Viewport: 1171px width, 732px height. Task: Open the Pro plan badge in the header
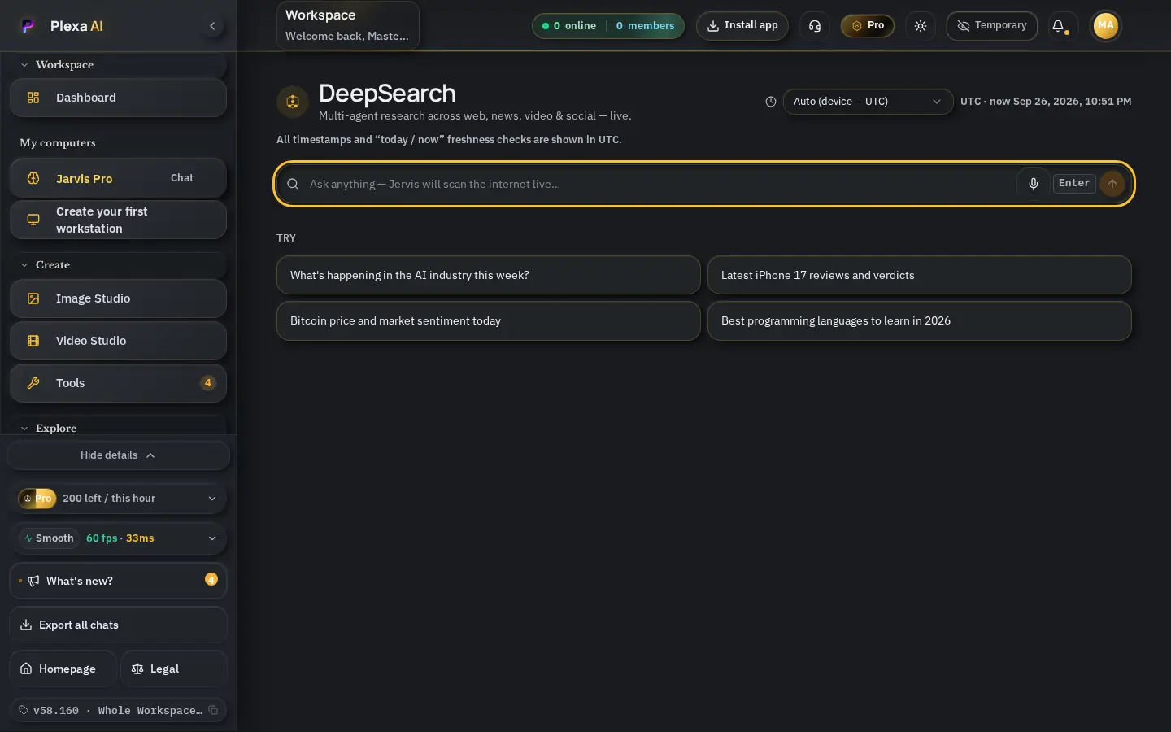[x=868, y=26]
